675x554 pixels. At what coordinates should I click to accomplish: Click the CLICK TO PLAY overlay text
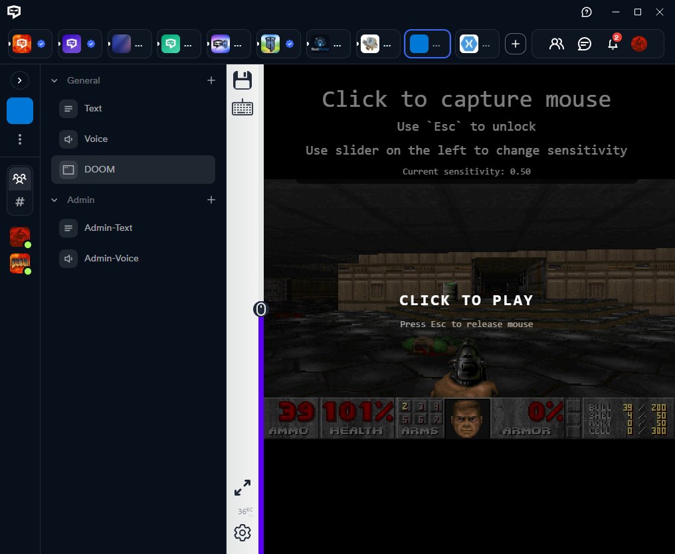coord(466,300)
